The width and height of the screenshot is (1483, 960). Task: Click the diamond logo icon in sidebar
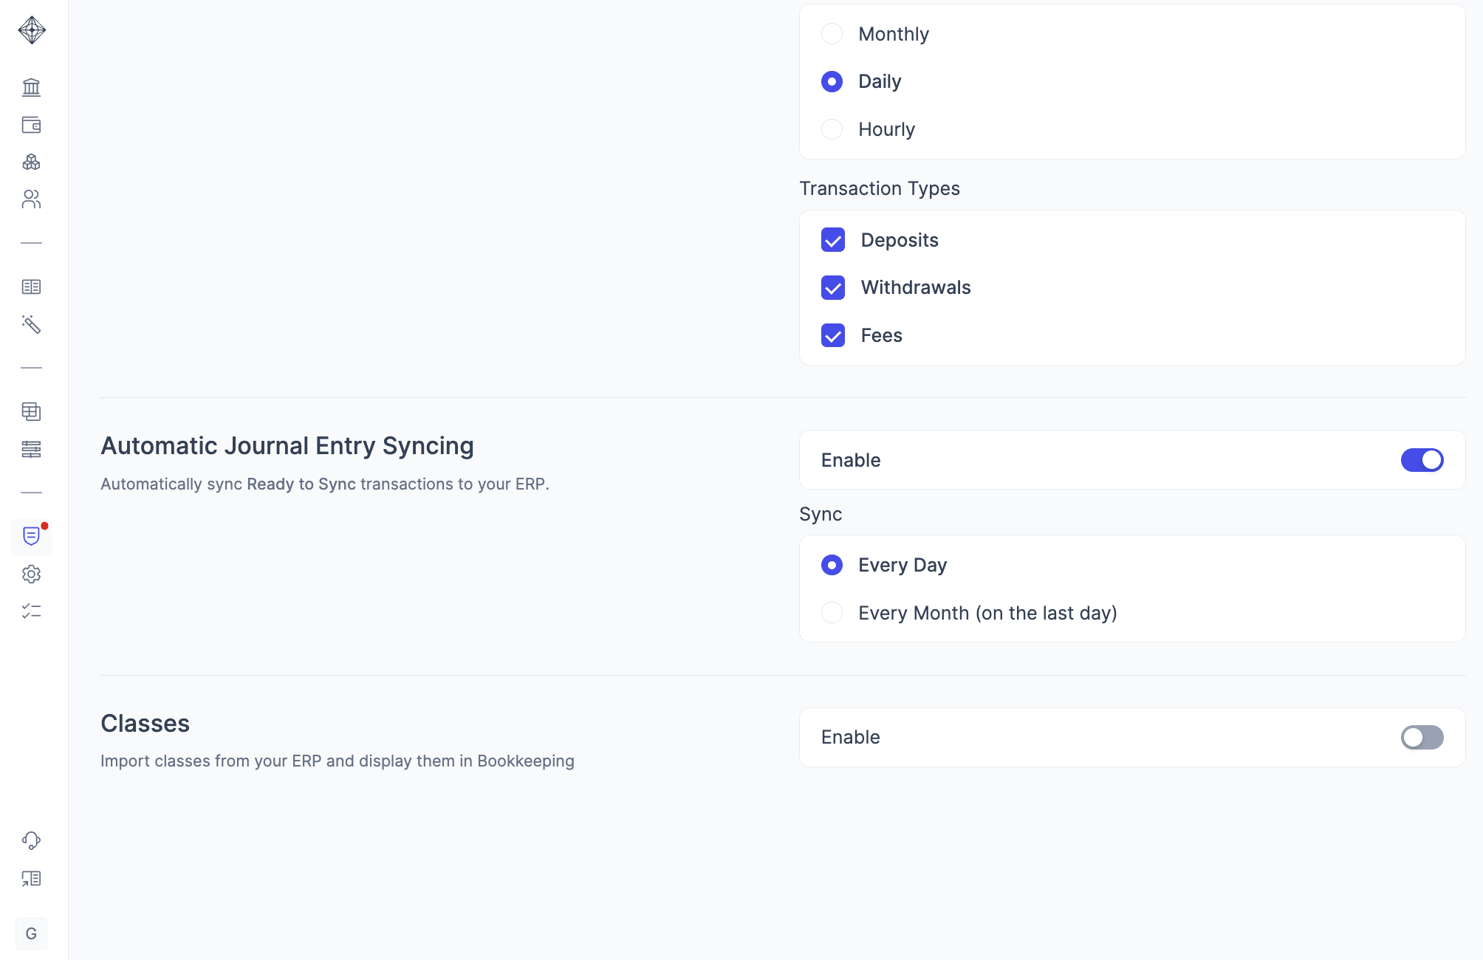pyautogui.click(x=32, y=30)
